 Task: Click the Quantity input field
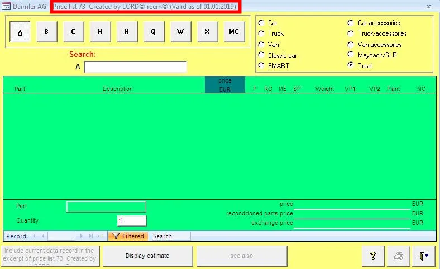click(x=132, y=221)
